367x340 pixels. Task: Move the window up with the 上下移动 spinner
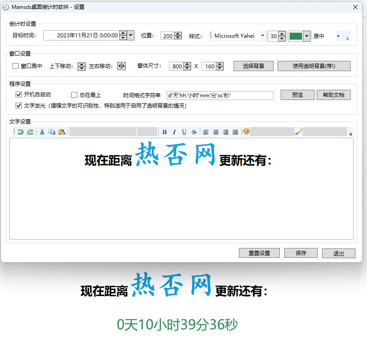pyautogui.click(x=81, y=64)
